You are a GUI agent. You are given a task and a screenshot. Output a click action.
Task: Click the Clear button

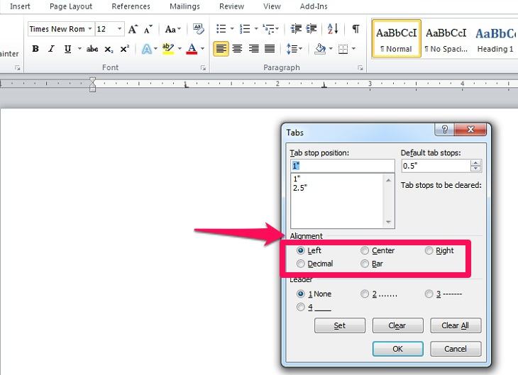(397, 325)
